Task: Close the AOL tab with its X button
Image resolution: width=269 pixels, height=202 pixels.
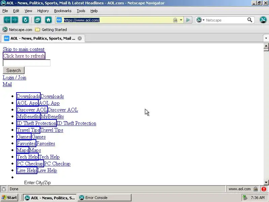Action: 80,38
